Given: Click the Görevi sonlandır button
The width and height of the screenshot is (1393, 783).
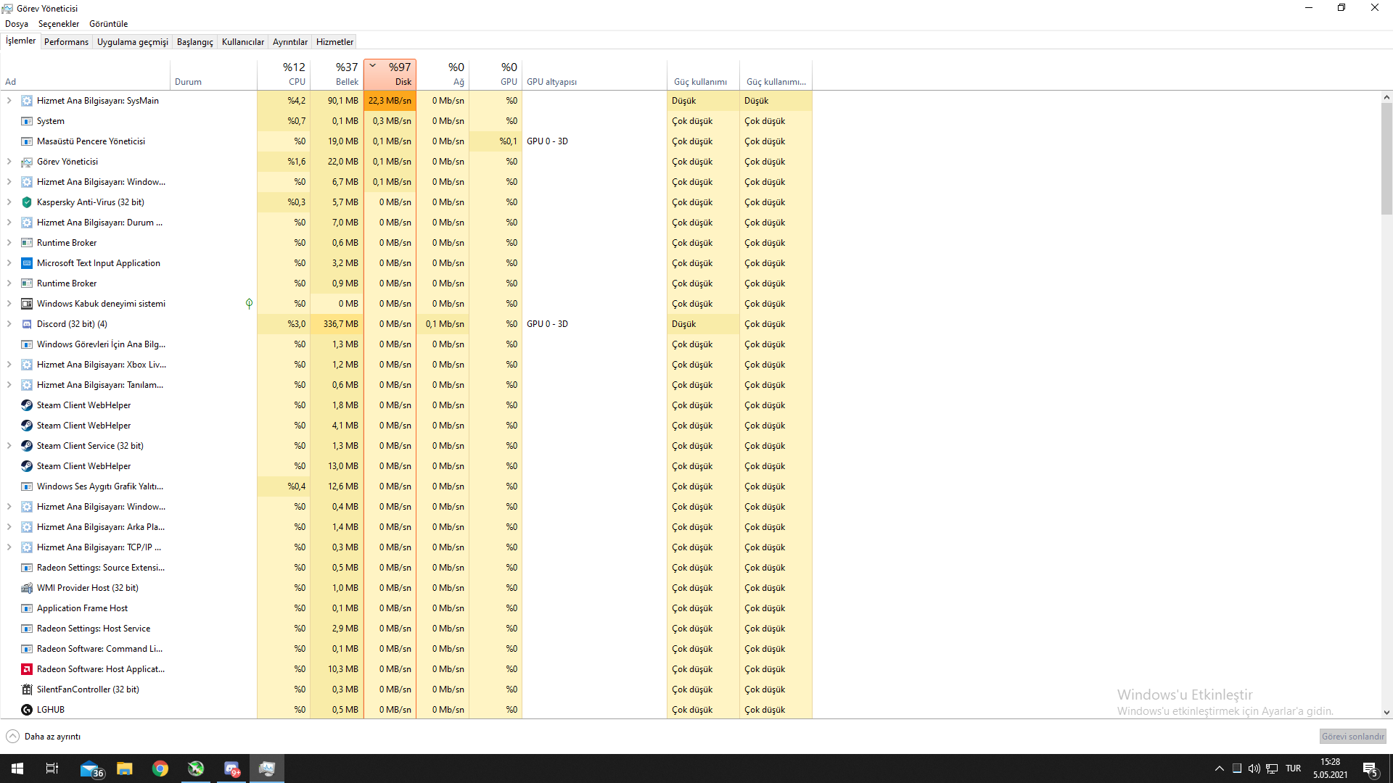Looking at the screenshot, I should point(1352,737).
